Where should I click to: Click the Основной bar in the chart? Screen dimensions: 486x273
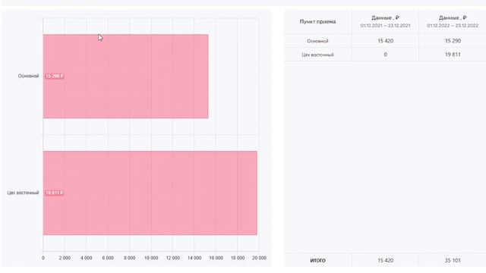[125, 76]
